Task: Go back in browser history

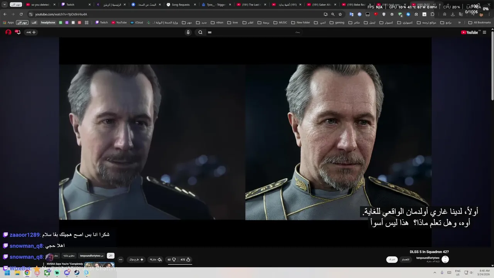Action: 5,14
